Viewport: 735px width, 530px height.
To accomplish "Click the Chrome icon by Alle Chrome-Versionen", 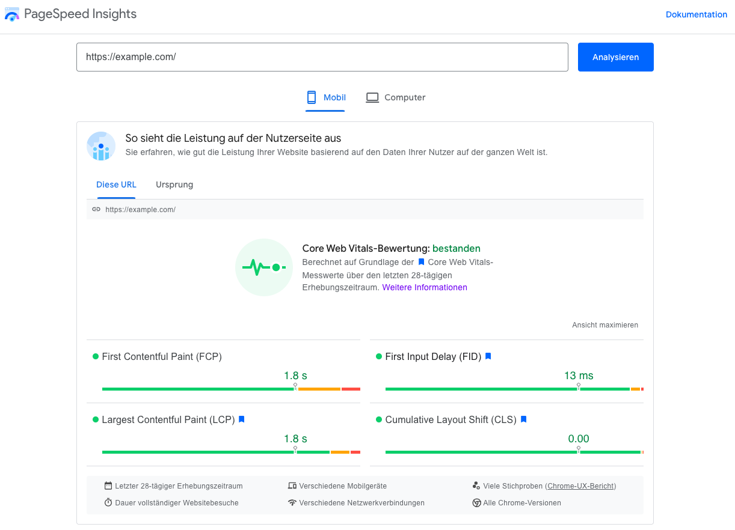I will (476, 503).
